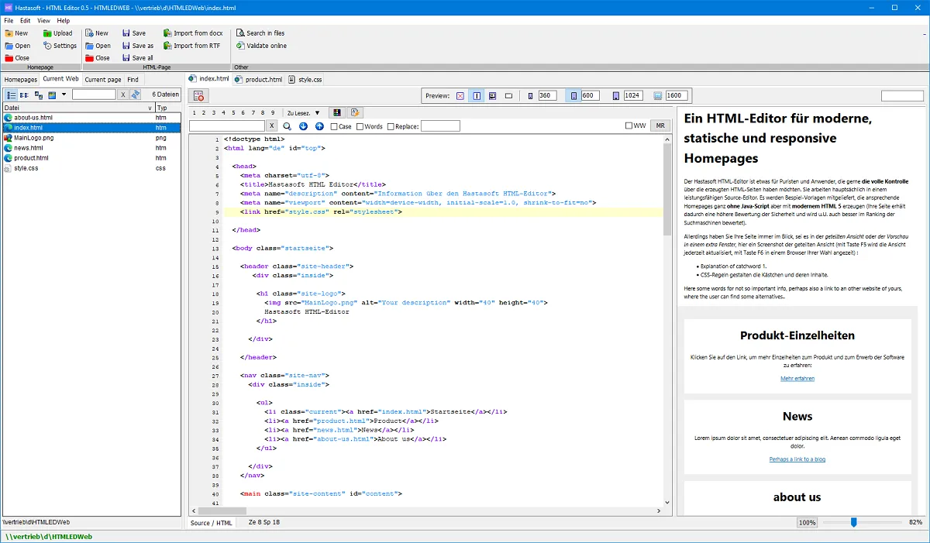930x543 pixels.
Task: Click the Datei column sort arrow
Action: [150, 108]
